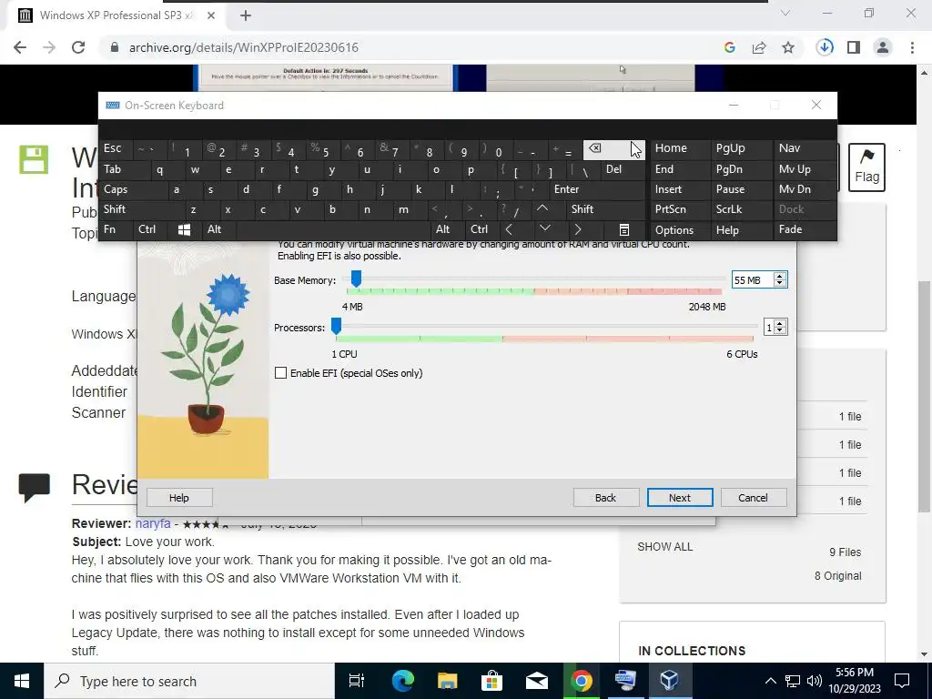Image resolution: width=932 pixels, height=699 pixels.
Task: Click the Windows logo key on On-Screen Keyboard
Action: click(x=184, y=230)
